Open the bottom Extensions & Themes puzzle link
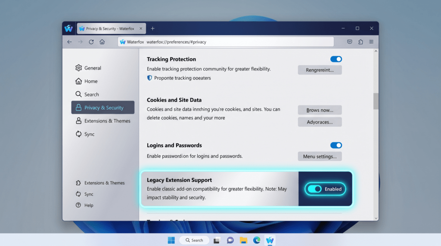Viewport: 441px width, 246px height. (x=100, y=183)
